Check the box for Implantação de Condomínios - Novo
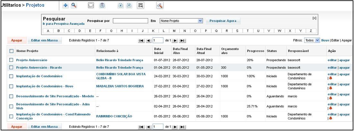The height and width of the screenshot is (131, 354). pos(11,86)
